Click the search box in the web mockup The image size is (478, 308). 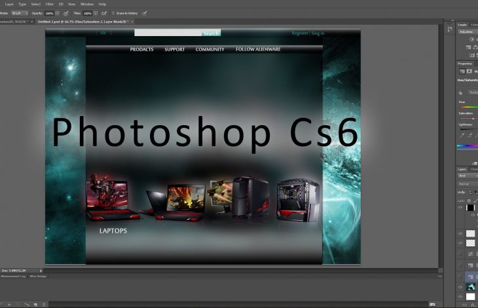click(168, 33)
